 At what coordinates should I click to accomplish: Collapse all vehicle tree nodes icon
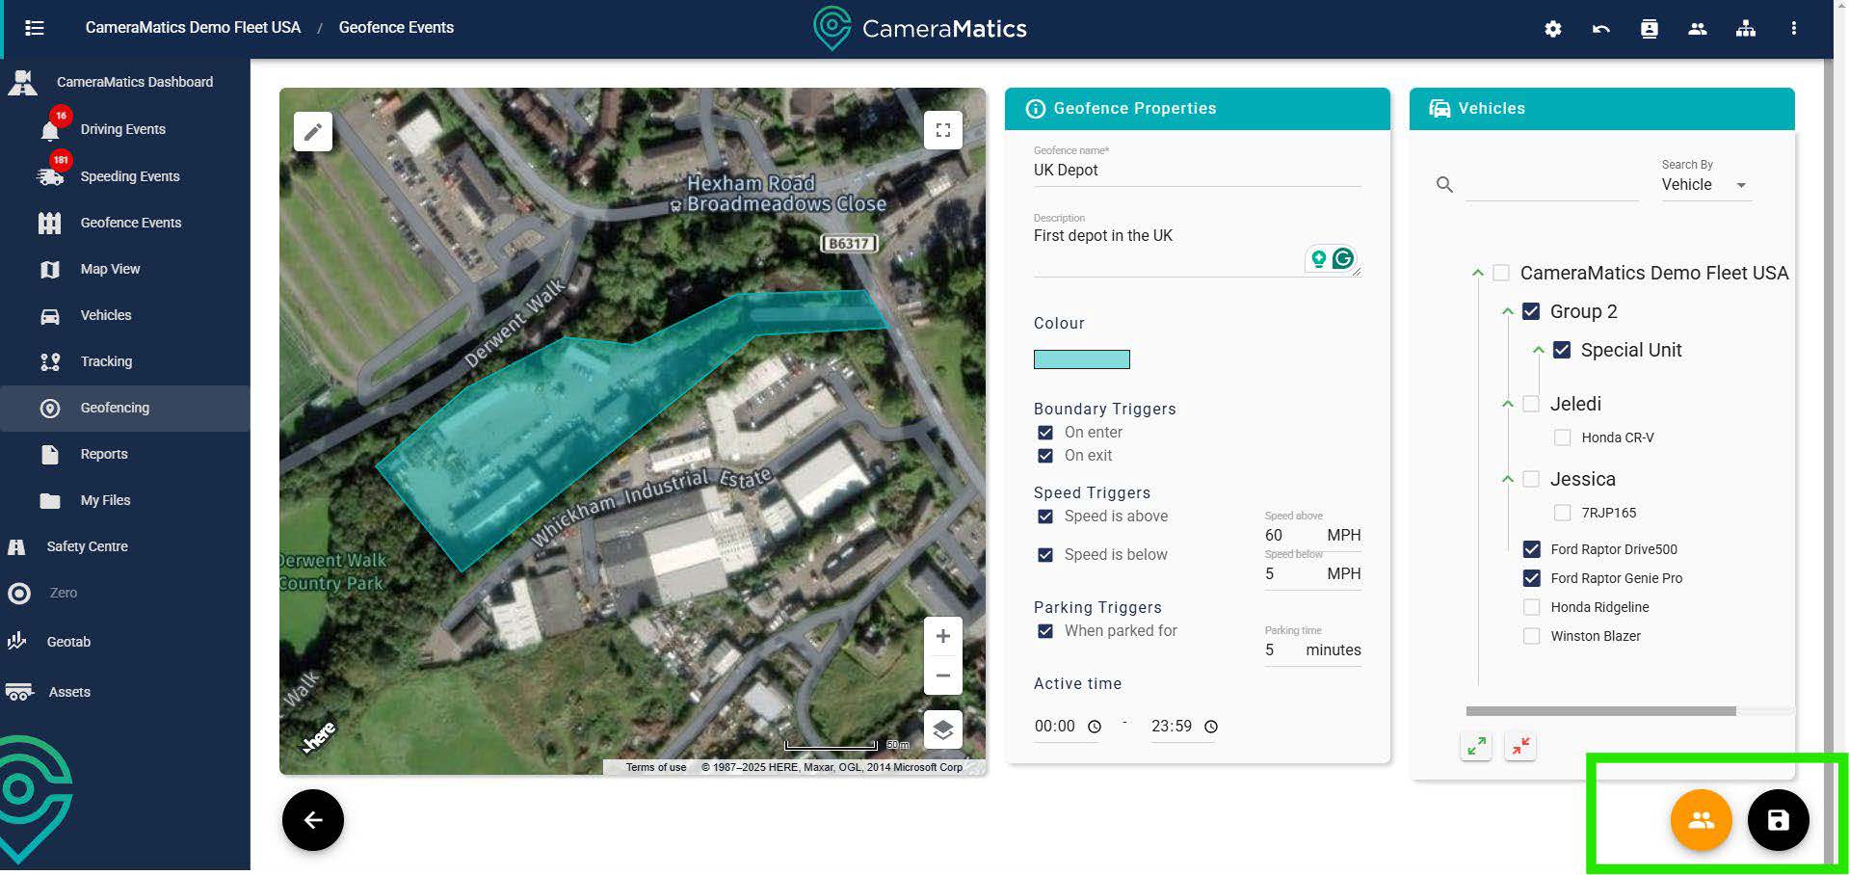coord(1520,746)
